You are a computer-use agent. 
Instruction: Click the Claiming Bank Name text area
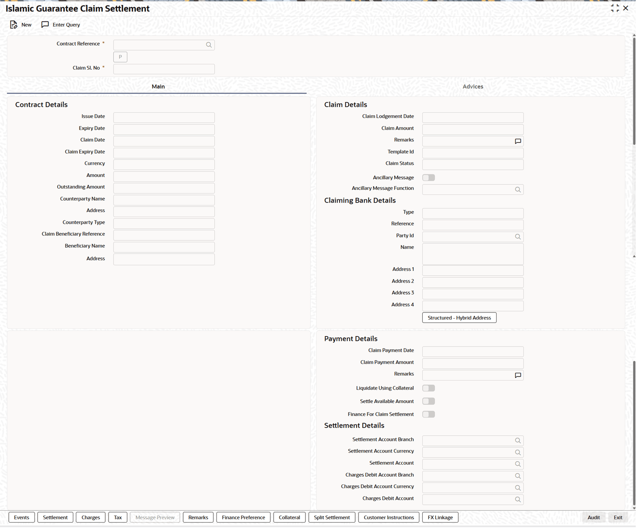pos(473,254)
